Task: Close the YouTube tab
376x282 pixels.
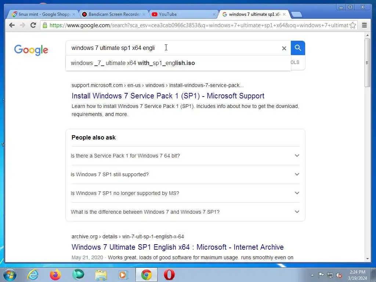Action: click(214, 14)
